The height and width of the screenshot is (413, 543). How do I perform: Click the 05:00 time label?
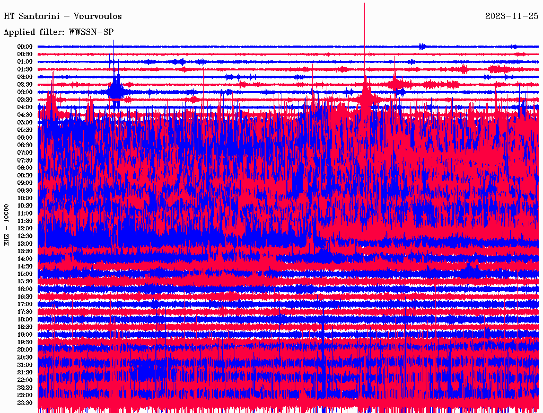[25, 122]
